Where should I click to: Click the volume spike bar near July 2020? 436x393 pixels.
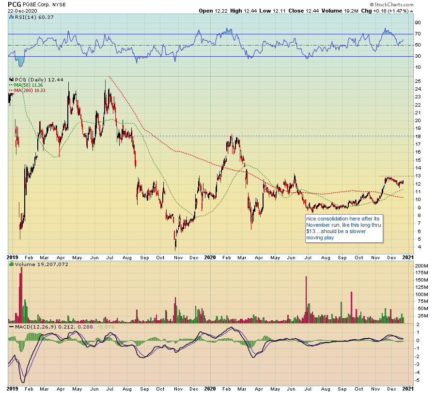pyautogui.click(x=306, y=300)
